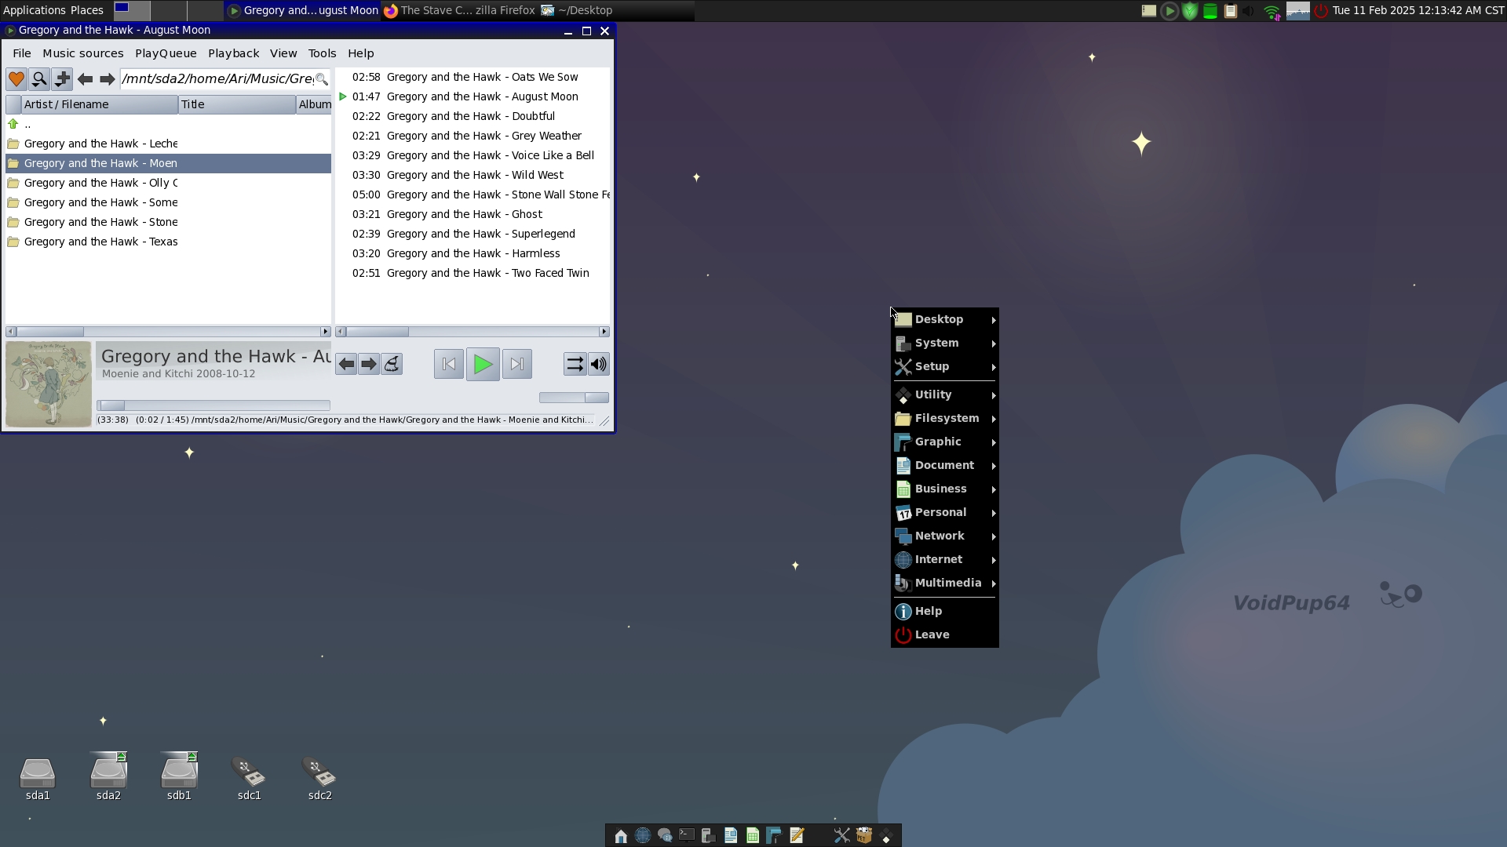
Task: Click the clear playqueue broom icon
Action: point(392,365)
